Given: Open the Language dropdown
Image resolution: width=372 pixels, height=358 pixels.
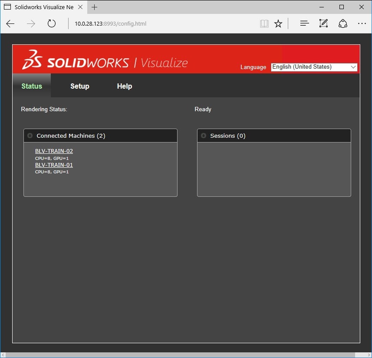Looking at the screenshot, I should point(314,67).
